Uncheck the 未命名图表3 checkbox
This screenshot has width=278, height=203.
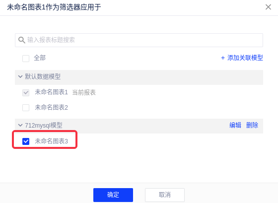[x=26, y=141]
